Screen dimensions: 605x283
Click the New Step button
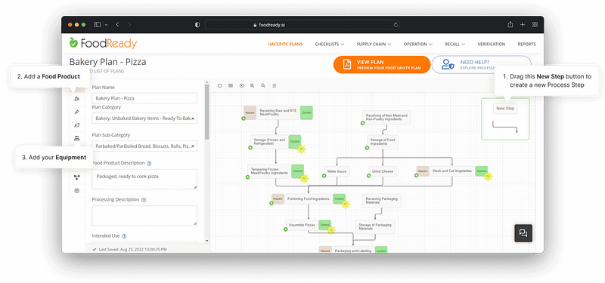tap(505, 109)
